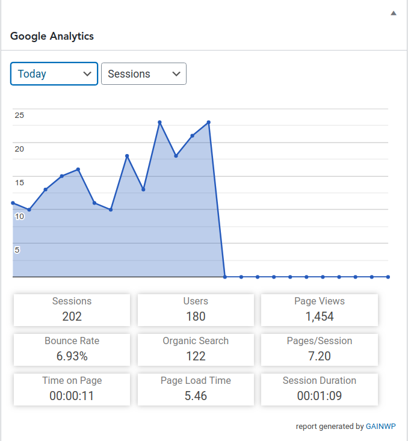Click the Time on Page 00:00:11 card

pyautogui.click(x=72, y=389)
